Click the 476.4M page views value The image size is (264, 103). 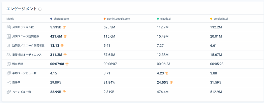[x=163, y=92]
